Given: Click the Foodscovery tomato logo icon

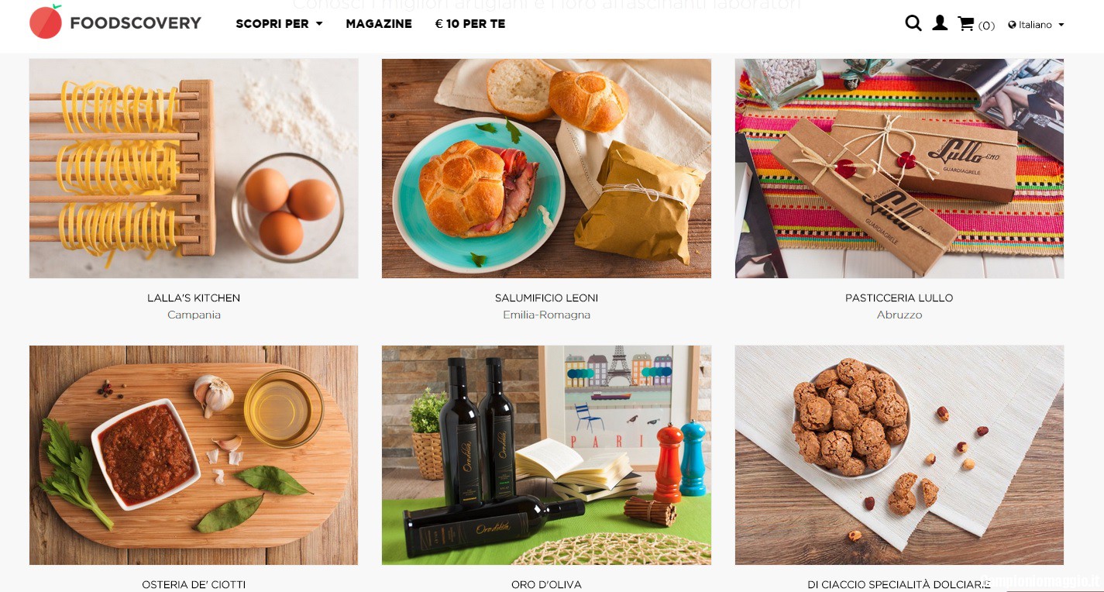Looking at the screenshot, I should click(46, 22).
